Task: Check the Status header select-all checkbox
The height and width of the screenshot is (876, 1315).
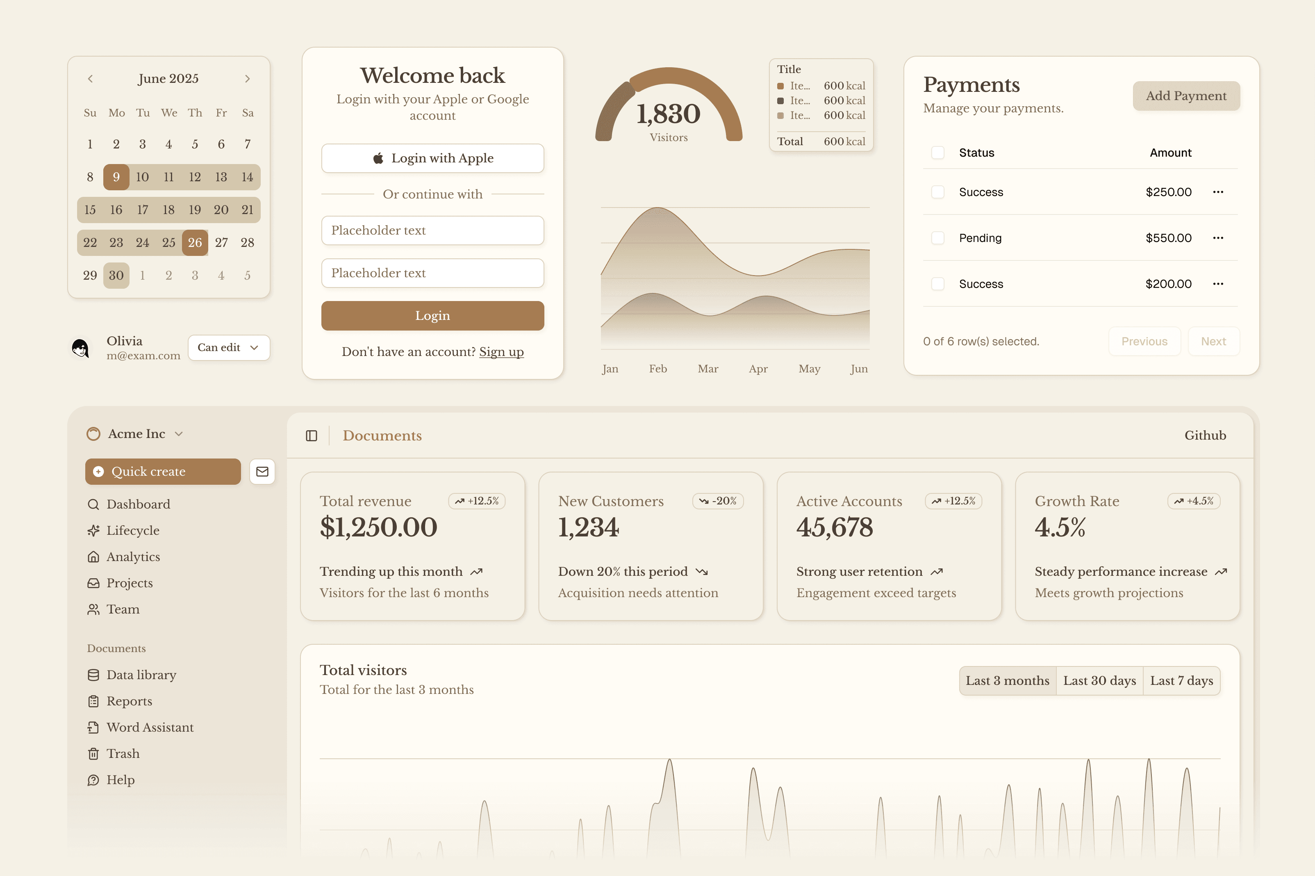Action: pyautogui.click(x=937, y=153)
